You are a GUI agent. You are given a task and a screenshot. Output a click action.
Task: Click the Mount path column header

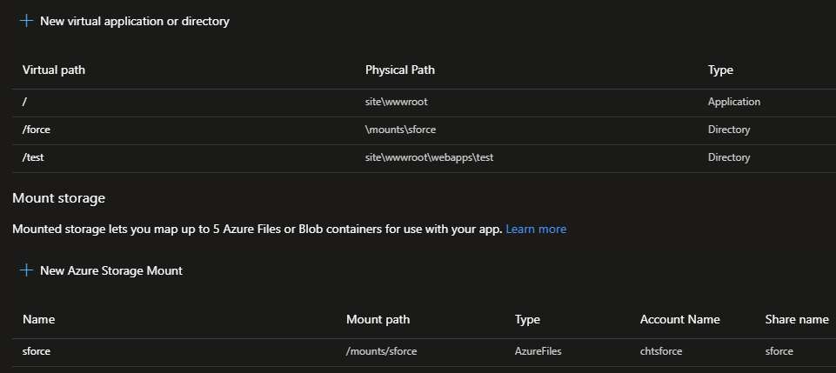pos(378,319)
